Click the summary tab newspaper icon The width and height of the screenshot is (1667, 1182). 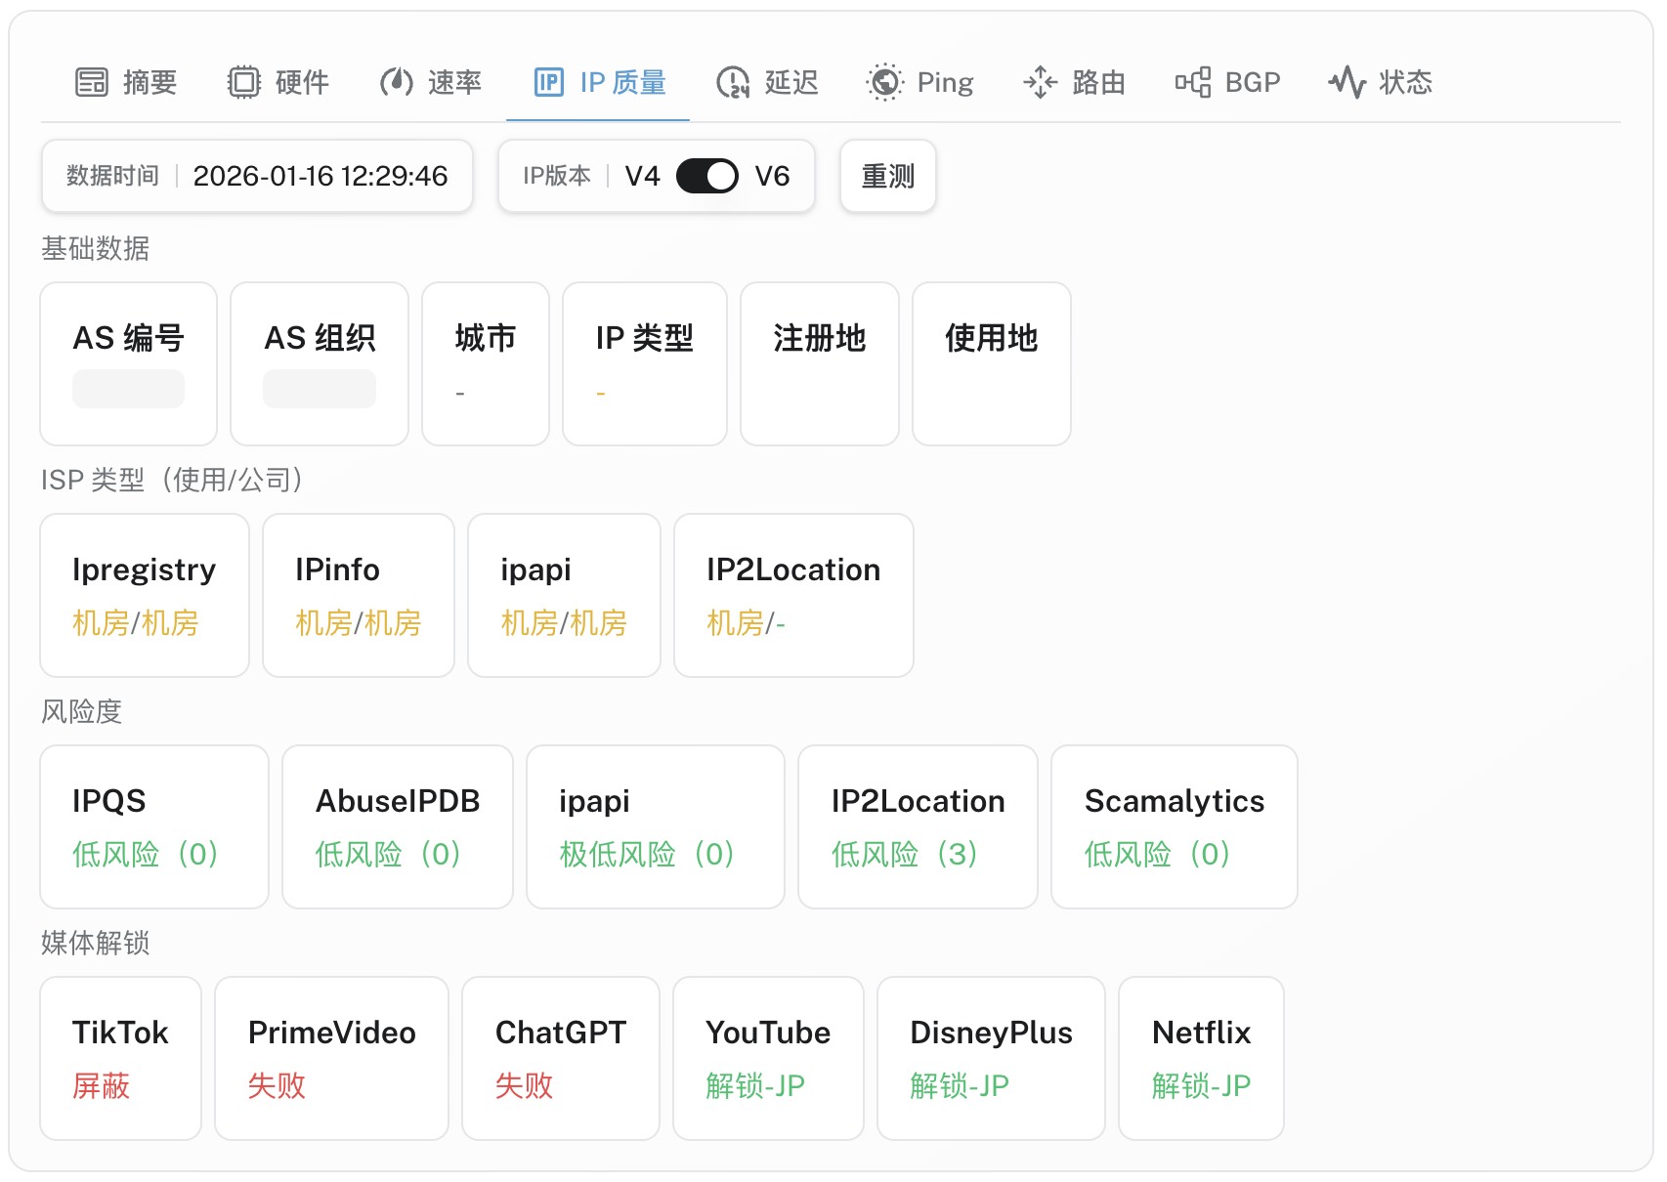tap(92, 82)
